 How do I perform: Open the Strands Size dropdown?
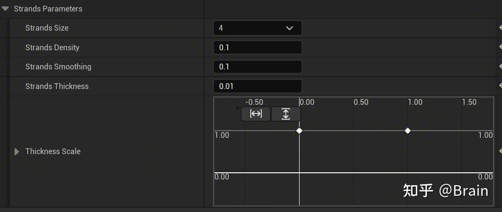(257, 28)
